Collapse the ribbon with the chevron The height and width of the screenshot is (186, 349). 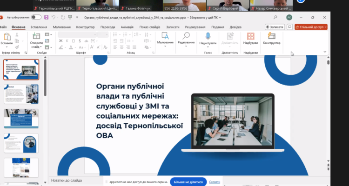tap(325, 52)
